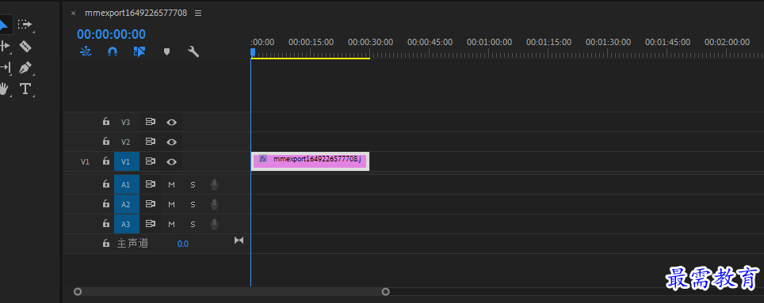Toggle A3 track targeting
This screenshot has width=764, height=303.
(127, 224)
